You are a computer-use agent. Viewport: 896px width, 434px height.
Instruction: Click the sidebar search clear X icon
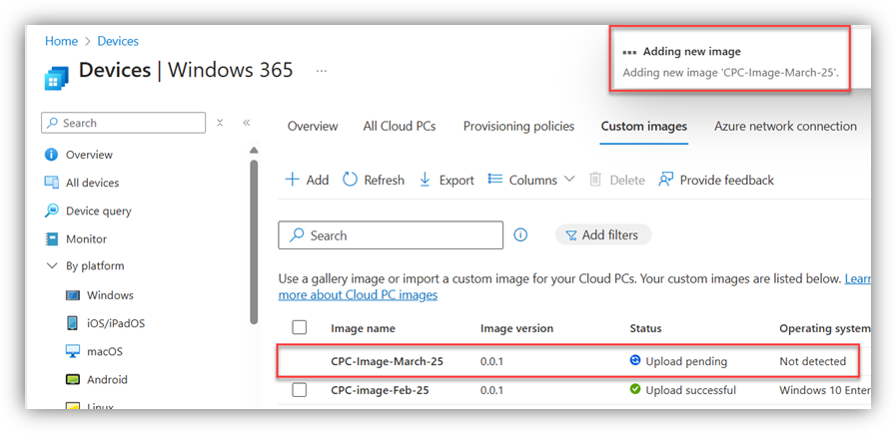(x=220, y=123)
